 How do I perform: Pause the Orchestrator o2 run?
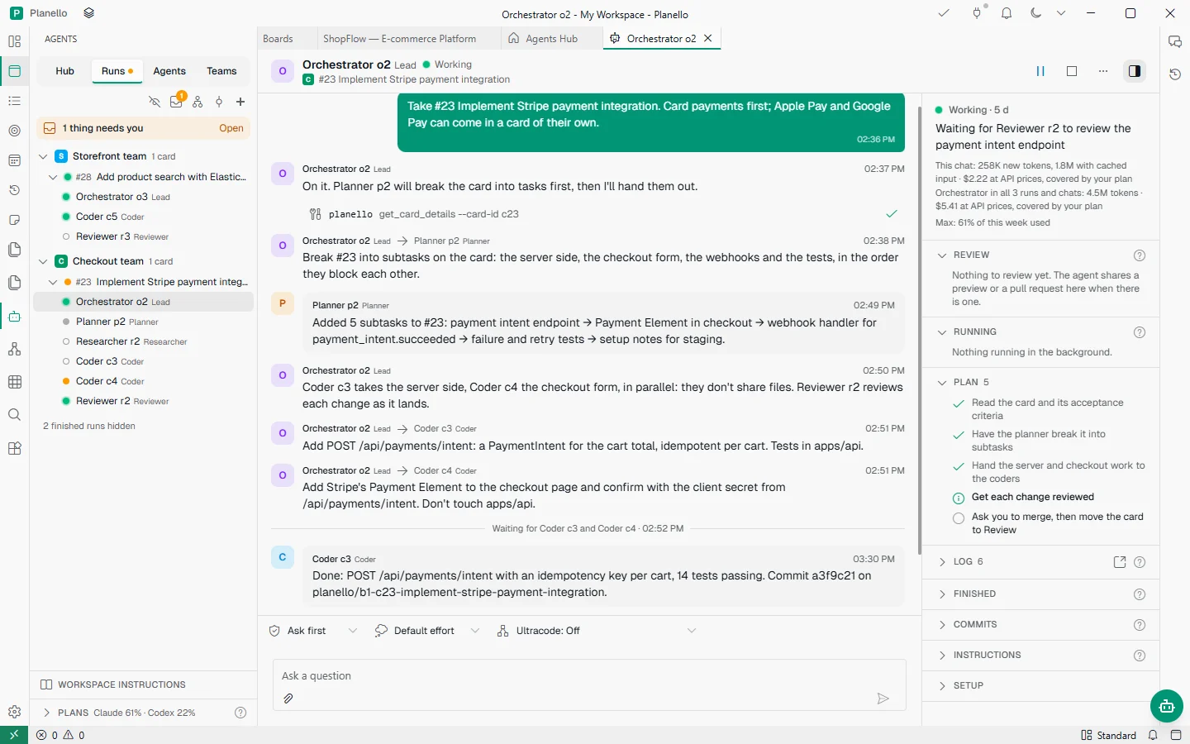tap(1040, 71)
